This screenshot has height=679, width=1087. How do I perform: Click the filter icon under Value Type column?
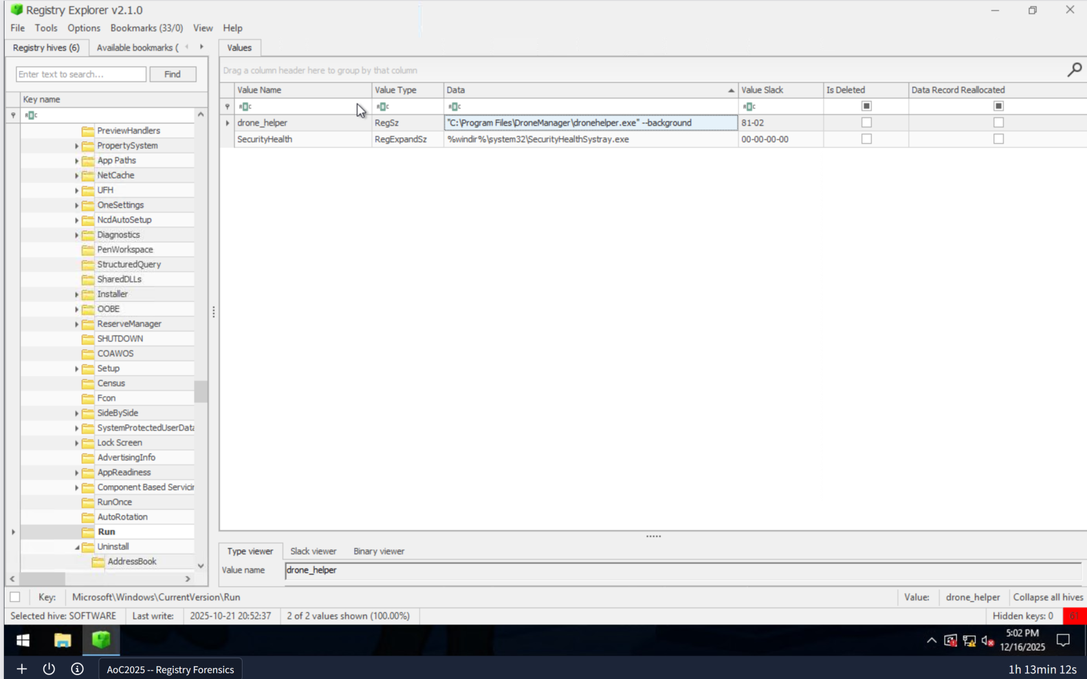pyautogui.click(x=383, y=107)
